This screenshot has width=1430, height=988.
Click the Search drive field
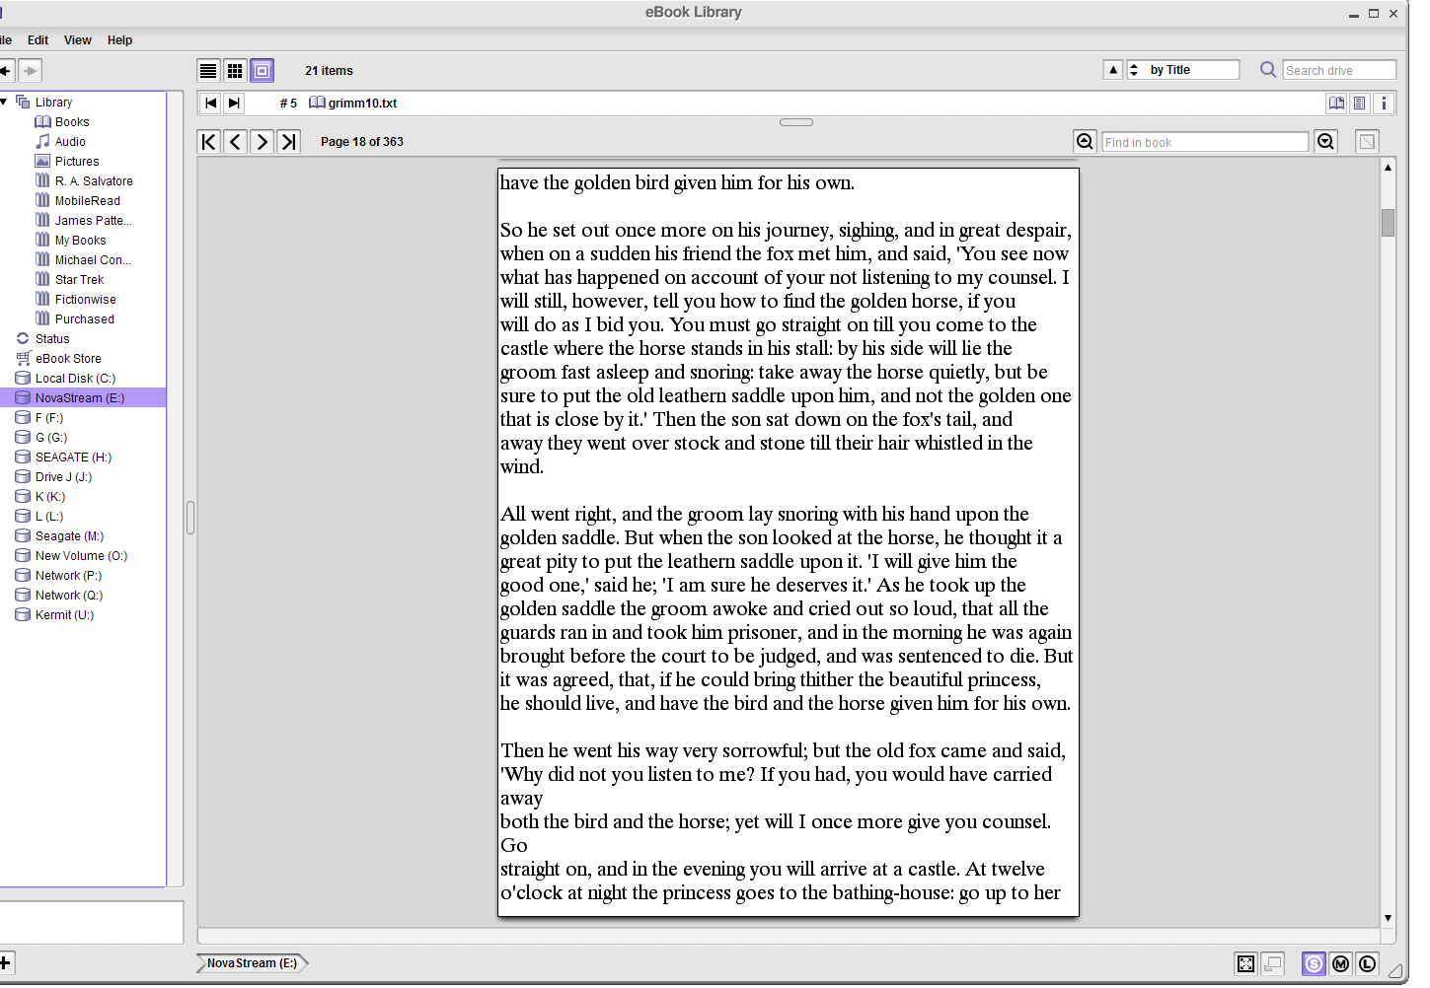click(x=1339, y=70)
